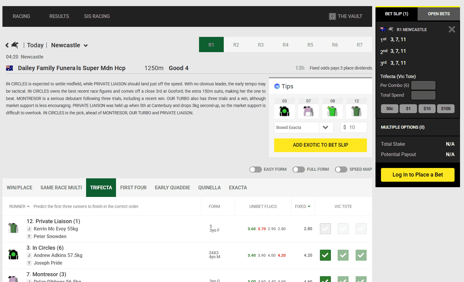Select the Exacta tab
464x282 pixels.
(x=238, y=188)
